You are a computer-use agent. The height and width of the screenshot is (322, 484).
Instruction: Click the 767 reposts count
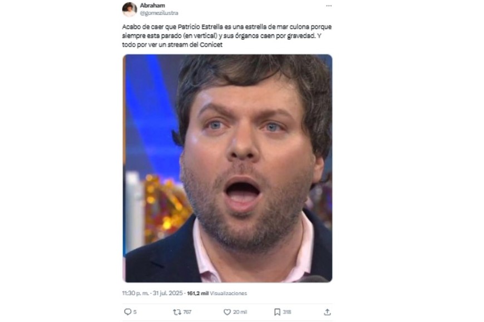pos(187,312)
